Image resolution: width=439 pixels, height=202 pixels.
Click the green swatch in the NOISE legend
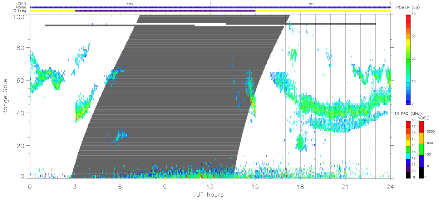click(x=421, y=149)
